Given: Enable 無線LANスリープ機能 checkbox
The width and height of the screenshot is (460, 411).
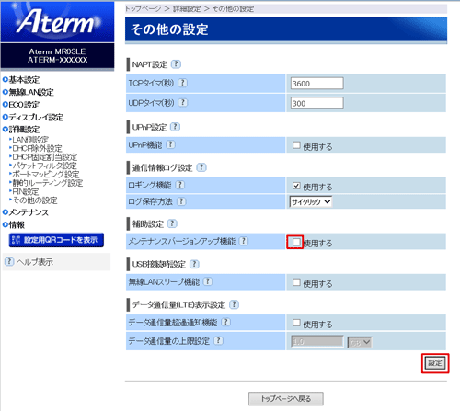Looking at the screenshot, I should coord(296,282).
